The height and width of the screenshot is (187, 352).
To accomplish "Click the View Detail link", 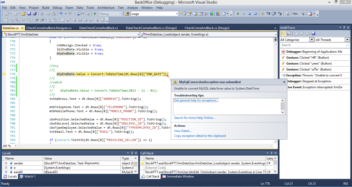I will [183, 131].
